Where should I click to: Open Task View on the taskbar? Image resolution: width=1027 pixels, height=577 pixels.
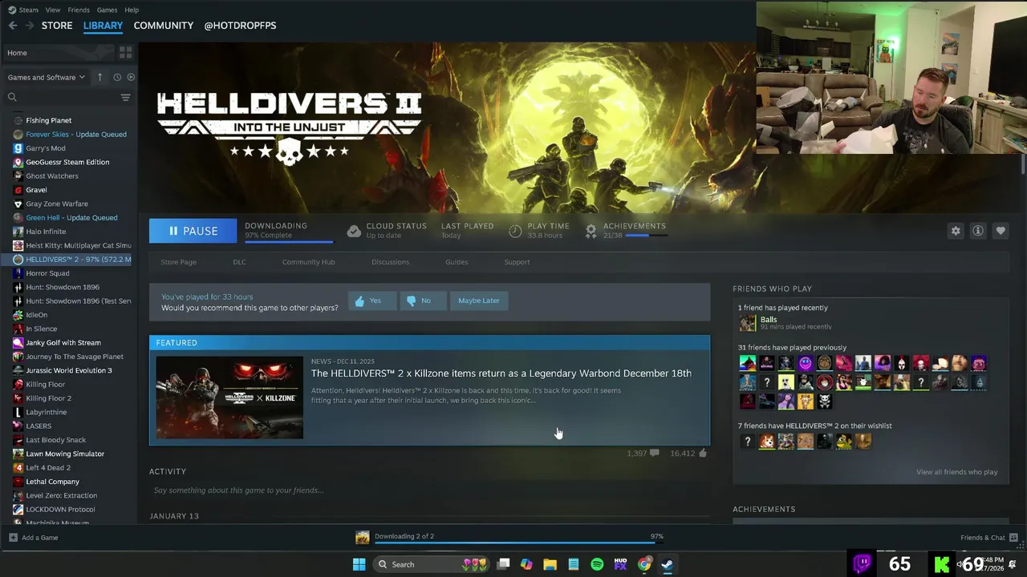tap(503, 564)
